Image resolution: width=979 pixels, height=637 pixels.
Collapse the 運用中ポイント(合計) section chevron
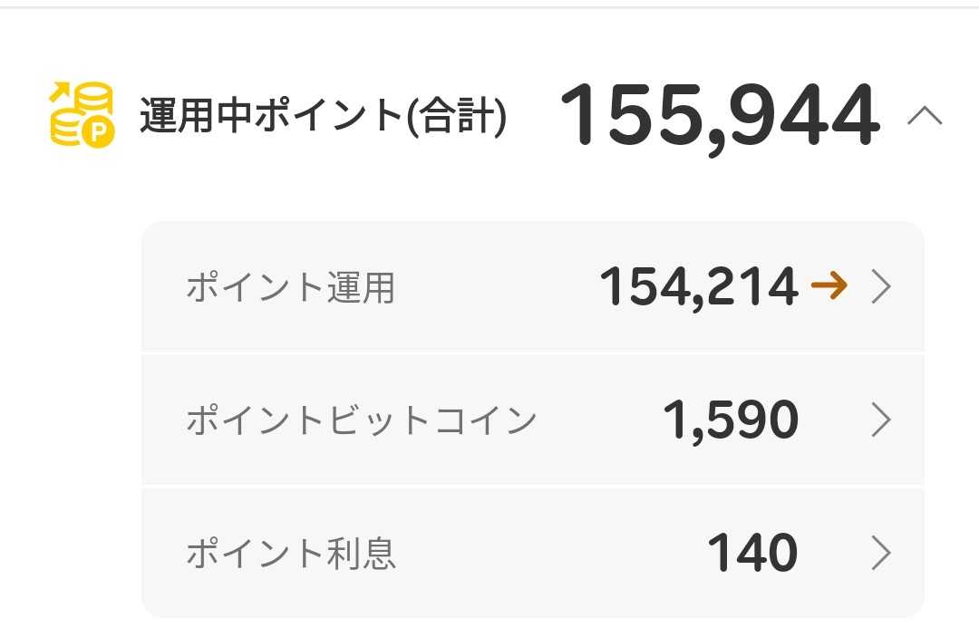point(925,115)
